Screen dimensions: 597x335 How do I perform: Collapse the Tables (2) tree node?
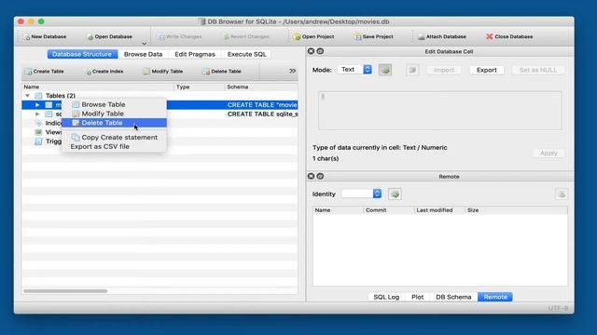click(27, 96)
